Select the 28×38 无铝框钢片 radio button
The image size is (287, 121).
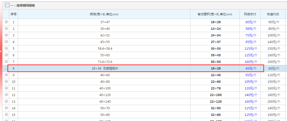[x=6, y=68]
